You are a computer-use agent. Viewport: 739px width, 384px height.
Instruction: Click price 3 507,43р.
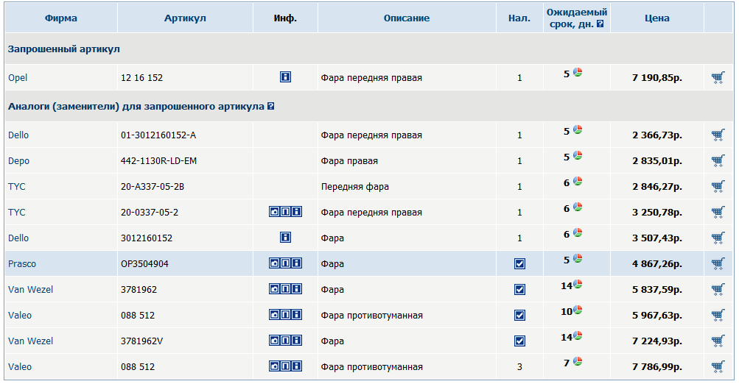(x=657, y=238)
